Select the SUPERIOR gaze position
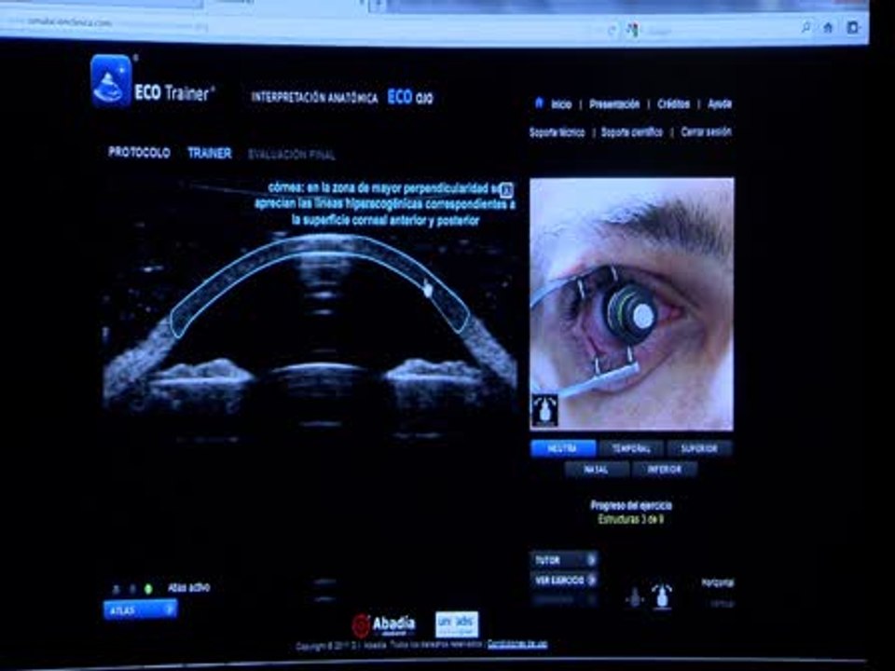The height and width of the screenshot is (671, 895). point(698,448)
